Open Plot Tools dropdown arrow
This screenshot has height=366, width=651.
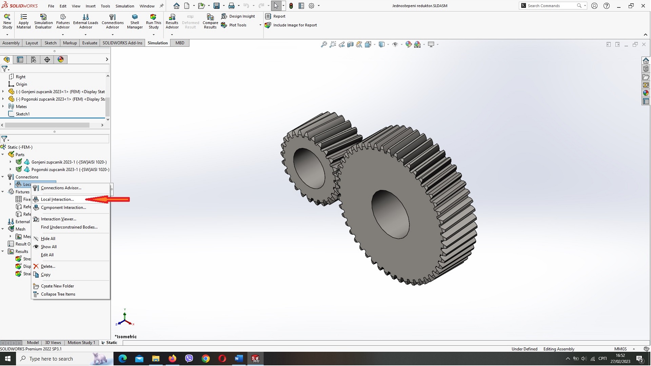click(x=260, y=25)
